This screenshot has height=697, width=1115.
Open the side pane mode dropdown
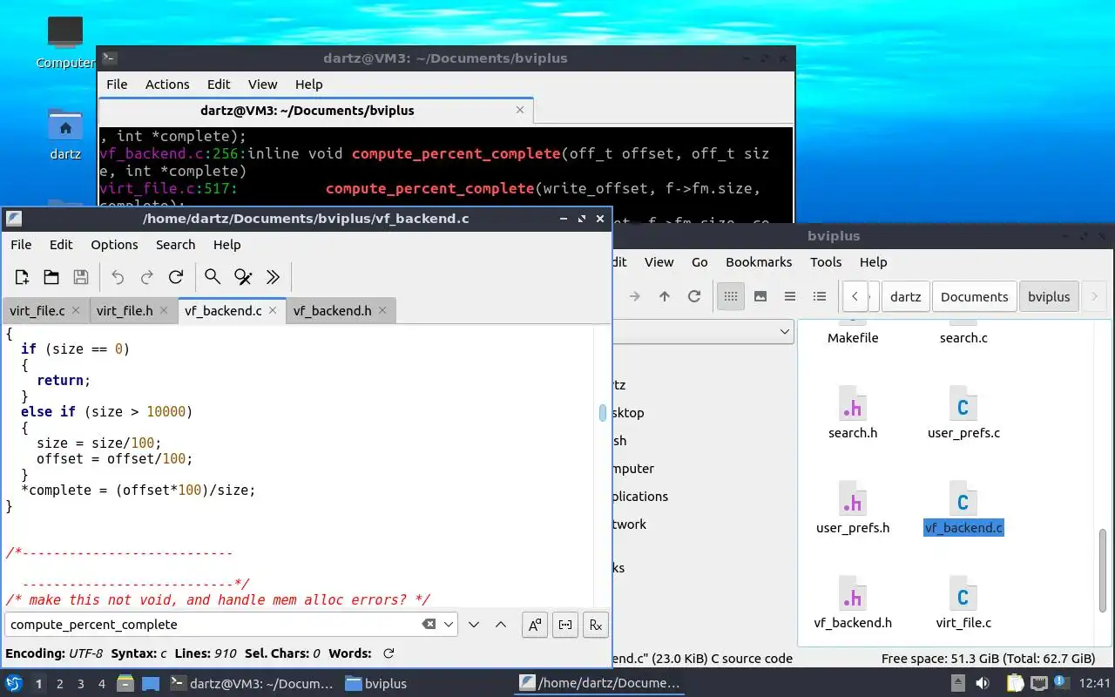tap(784, 331)
